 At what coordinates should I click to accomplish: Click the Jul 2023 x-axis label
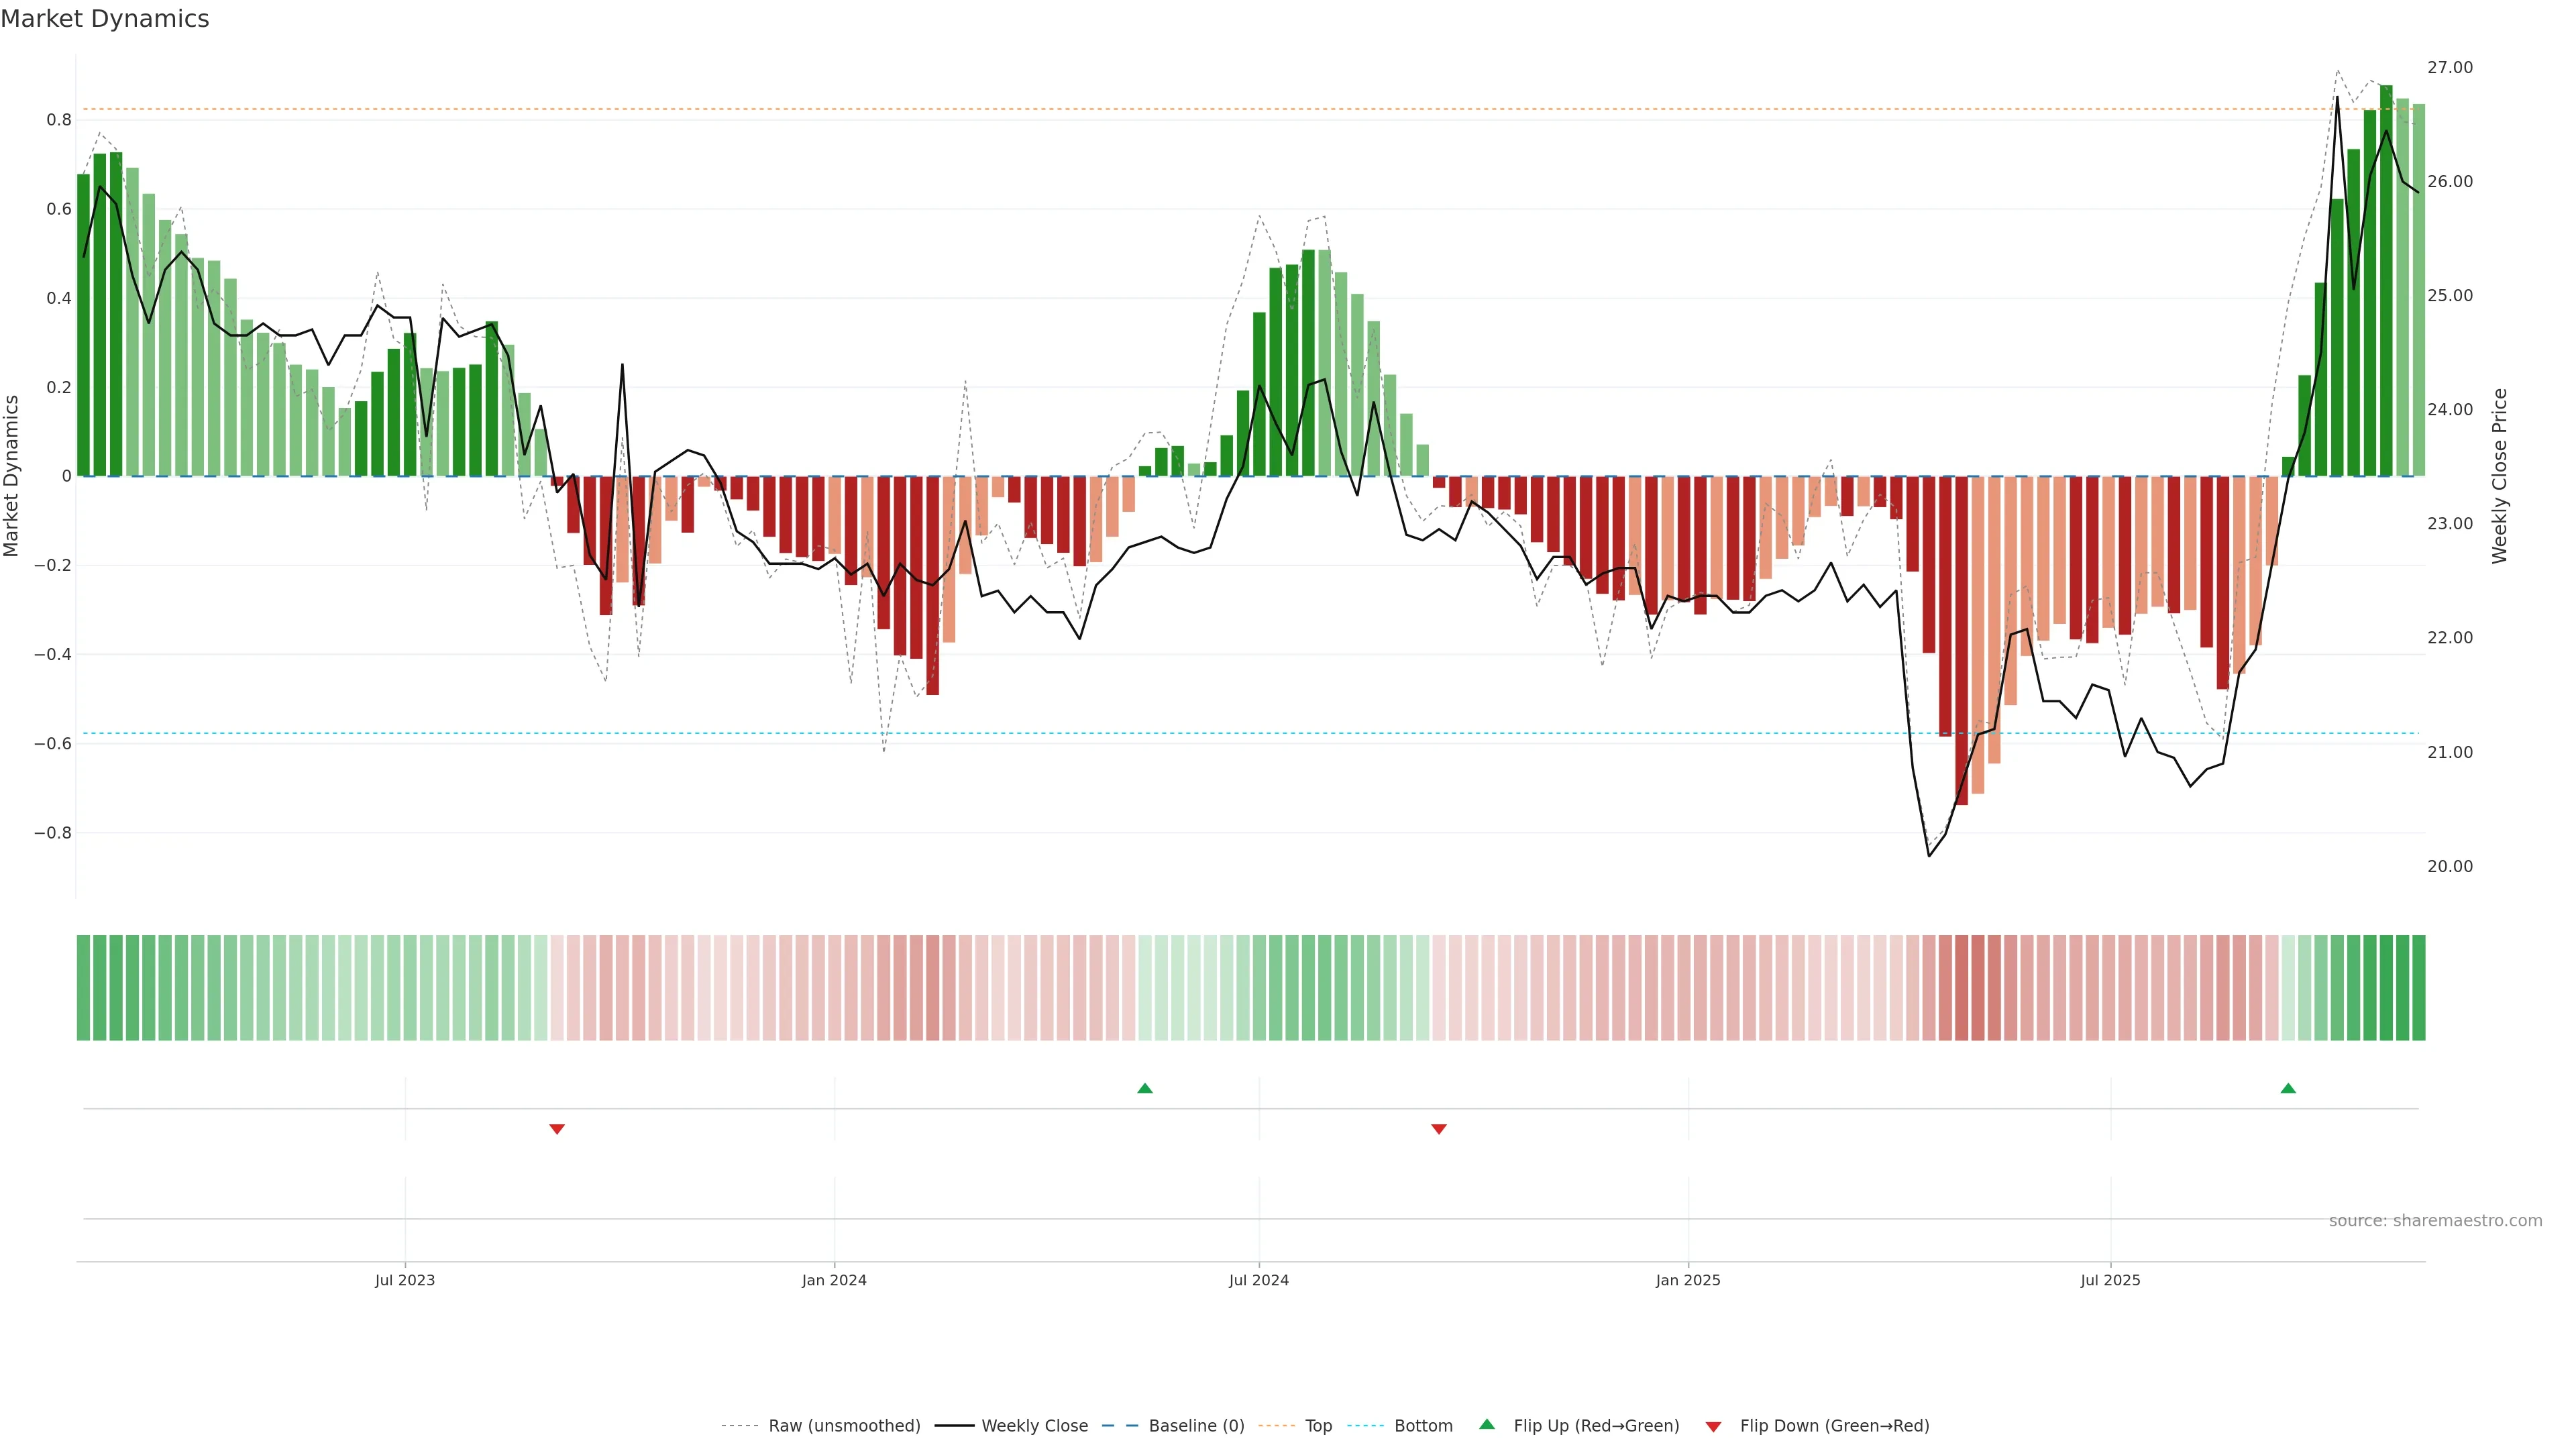(405, 1280)
